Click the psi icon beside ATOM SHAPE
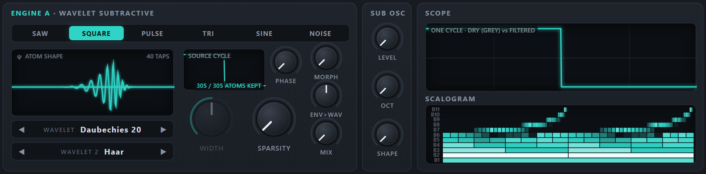706x174 pixels. [x=19, y=57]
